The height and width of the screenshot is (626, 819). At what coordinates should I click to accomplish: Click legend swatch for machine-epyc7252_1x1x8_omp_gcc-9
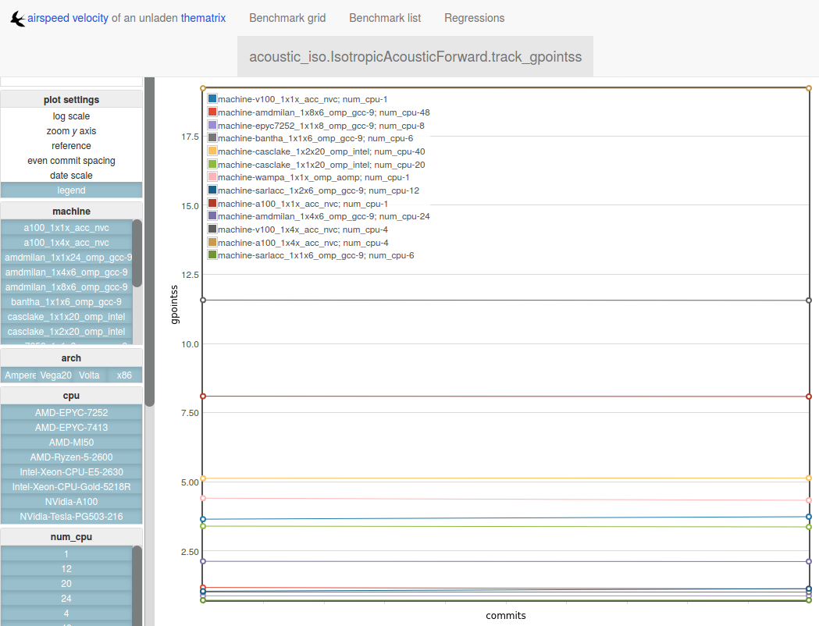pos(212,126)
